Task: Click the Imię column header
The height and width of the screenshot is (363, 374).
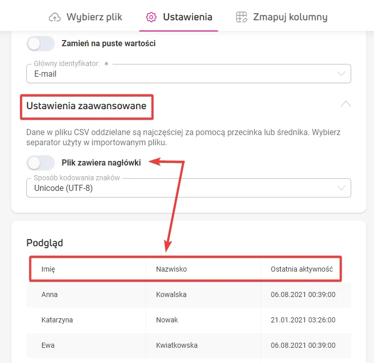Action: pyautogui.click(x=48, y=269)
